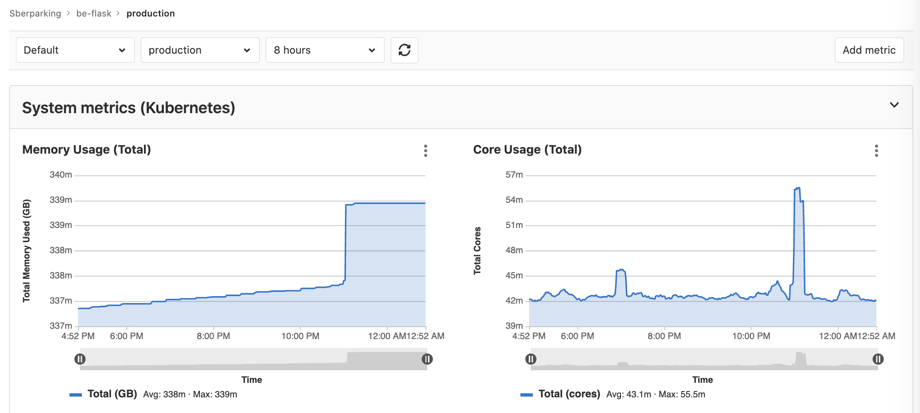The height and width of the screenshot is (413, 920).
Task: Click the blue swatch next to Total (GB)
Action: click(x=76, y=394)
